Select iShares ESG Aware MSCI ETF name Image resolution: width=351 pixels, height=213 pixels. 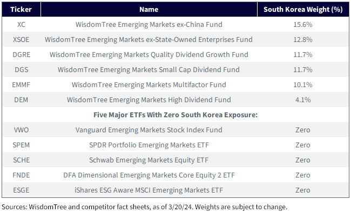click(149, 190)
